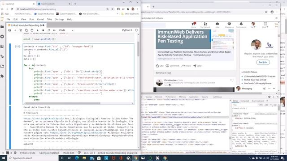
Task: Open the Settings menu in JupyterLab
Action: (x=60, y=19)
